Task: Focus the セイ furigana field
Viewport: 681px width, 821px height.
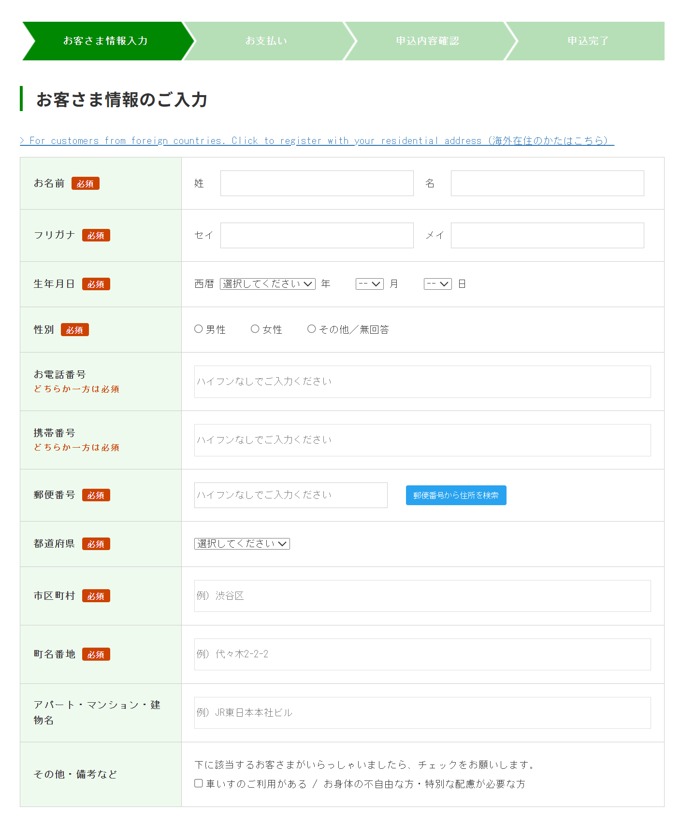Action: point(317,236)
